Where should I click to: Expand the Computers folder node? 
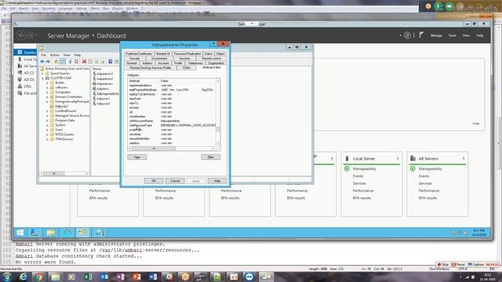point(47,92)
